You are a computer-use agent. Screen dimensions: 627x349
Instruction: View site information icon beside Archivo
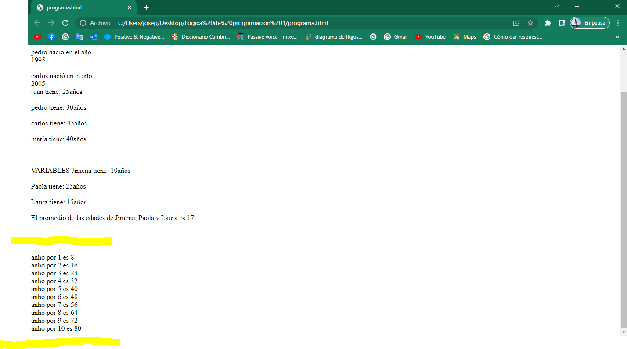83,23
